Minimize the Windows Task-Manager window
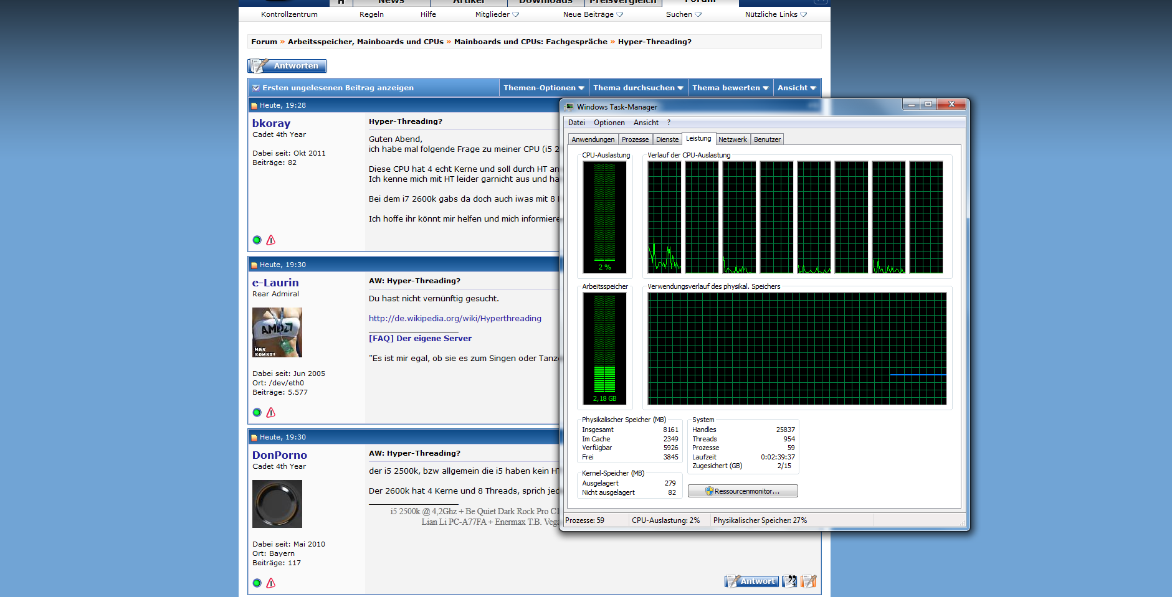Screen dimensions: 1172x597 pos(912,104)
